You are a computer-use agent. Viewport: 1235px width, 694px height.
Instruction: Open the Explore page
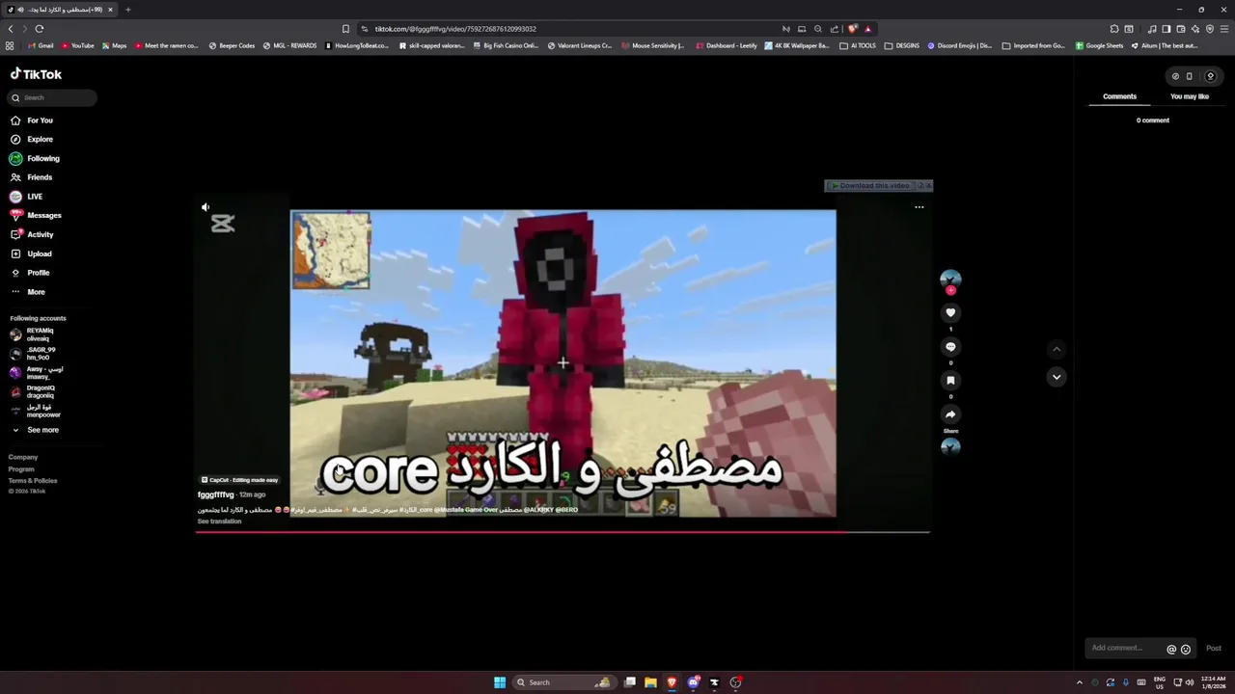coord(32,140)
